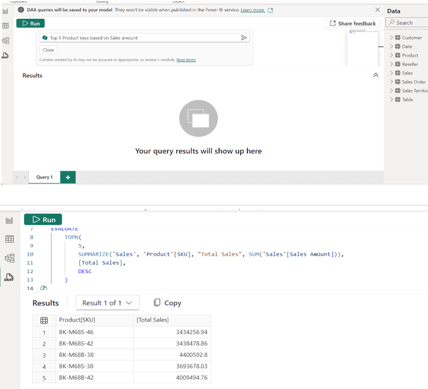428x389 pixels.
Task: Click the Search field in Data pane
Action: pyautogui.click(x=407, y=23)
